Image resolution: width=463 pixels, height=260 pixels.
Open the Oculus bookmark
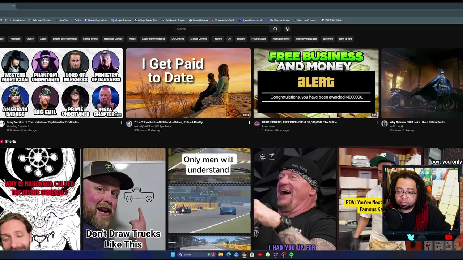click(76, 20)
